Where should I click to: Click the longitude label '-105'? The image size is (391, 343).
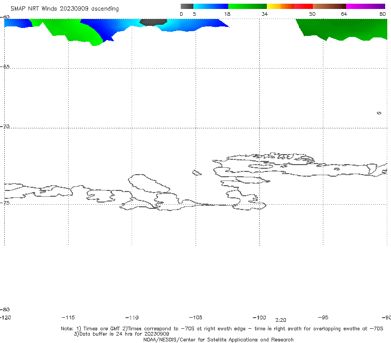(196, 318)
